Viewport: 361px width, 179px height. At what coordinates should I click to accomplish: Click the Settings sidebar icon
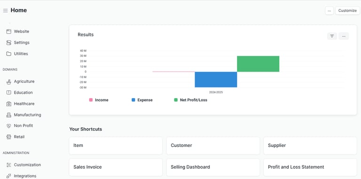tap(9, 43)
